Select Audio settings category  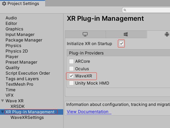(x=11, y=18)
